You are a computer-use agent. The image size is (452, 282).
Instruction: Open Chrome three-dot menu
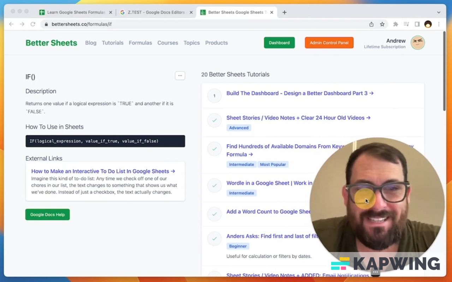point(439,24)
